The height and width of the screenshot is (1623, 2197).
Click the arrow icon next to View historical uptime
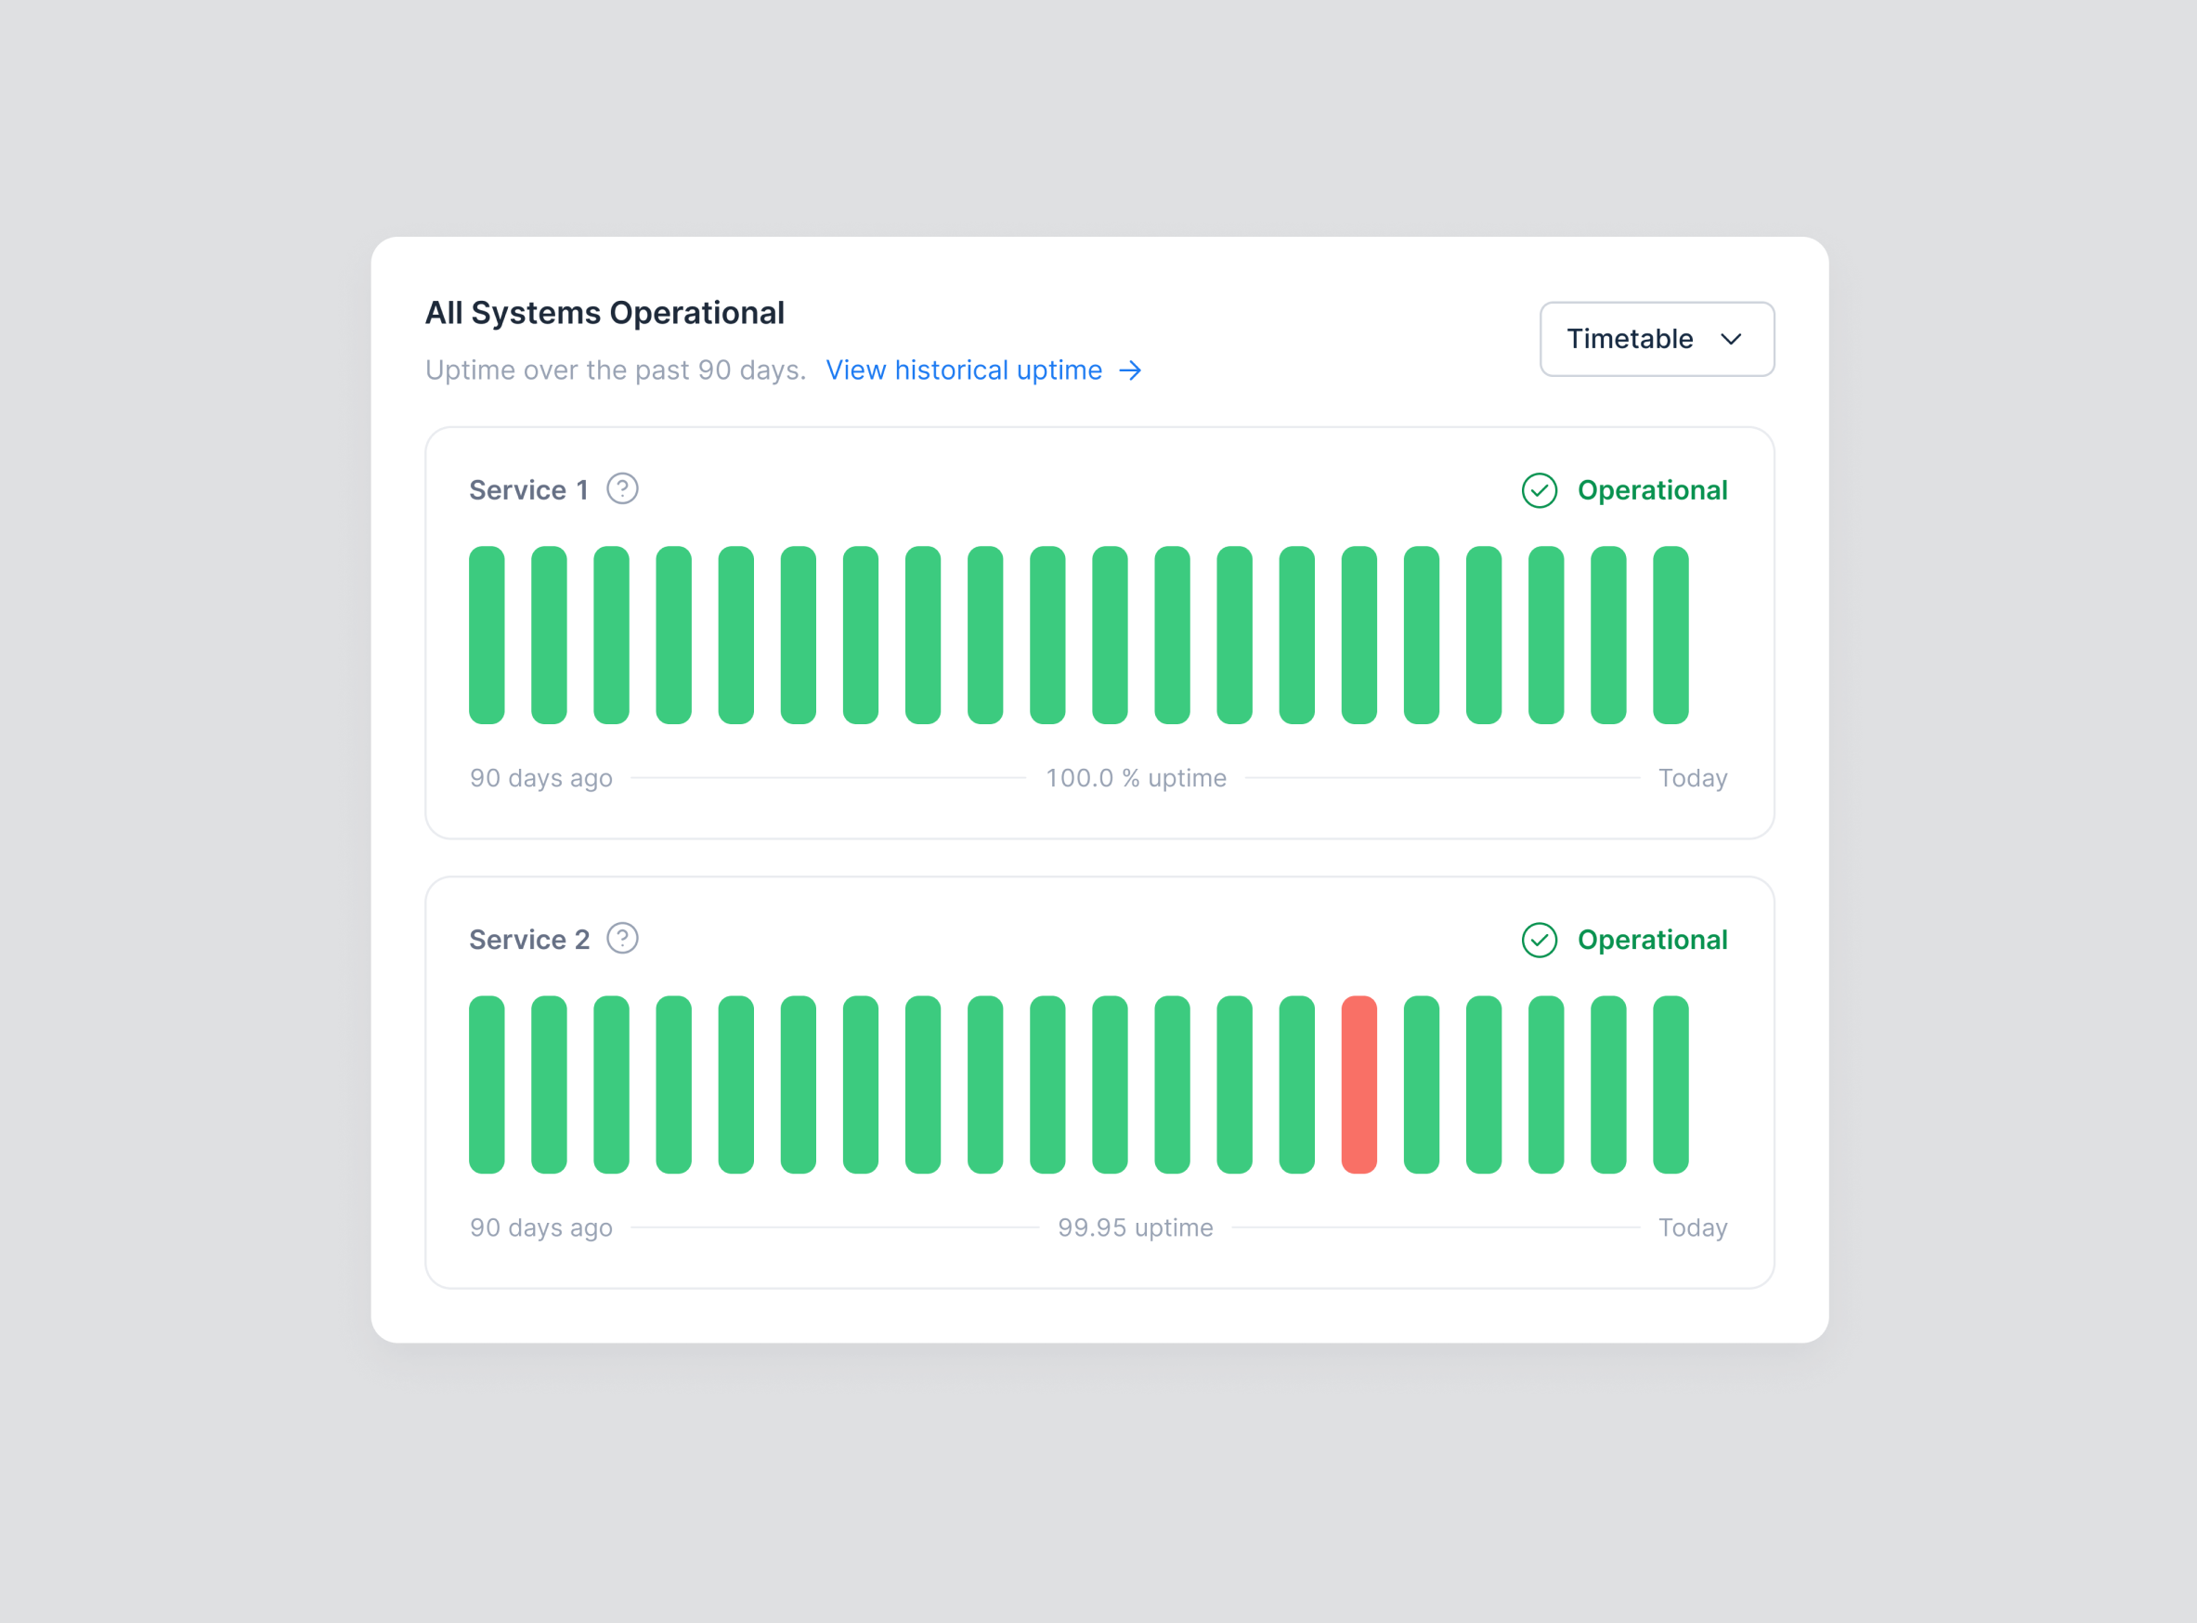(1131, 370)
